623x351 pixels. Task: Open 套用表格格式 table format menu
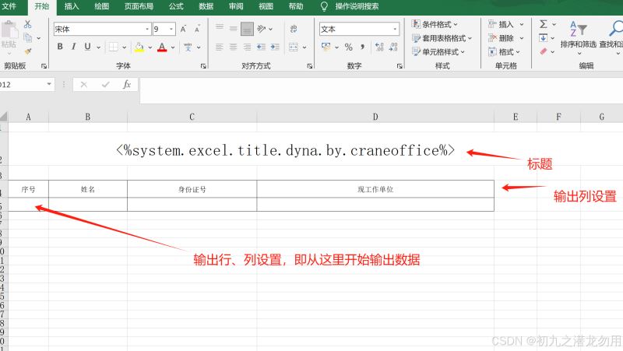(x=442, y=38)
